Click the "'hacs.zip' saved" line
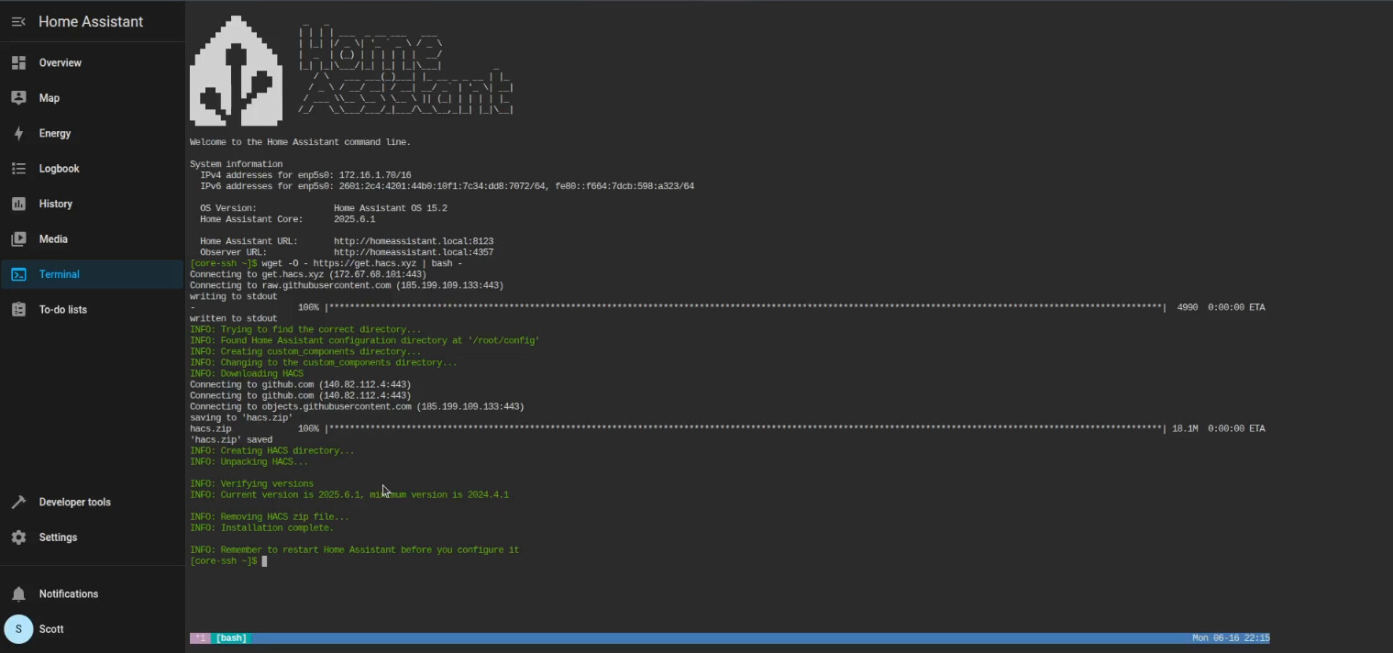Screen dimensions: 1393x653 (231, 440)
